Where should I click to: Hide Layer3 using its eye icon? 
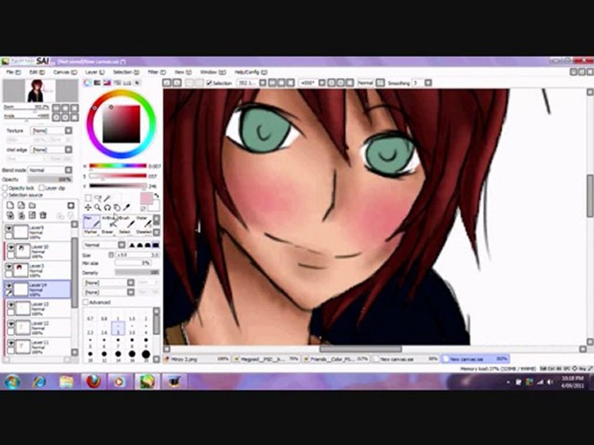(x=9, y=267)
